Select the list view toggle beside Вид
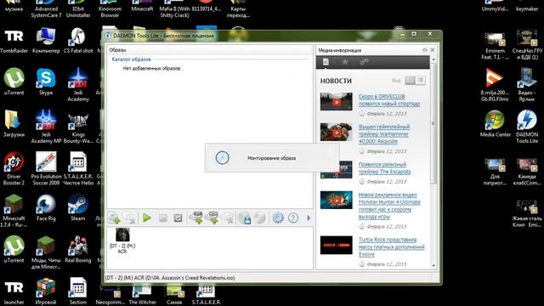 pyautogui.click(x=421, y=81)
